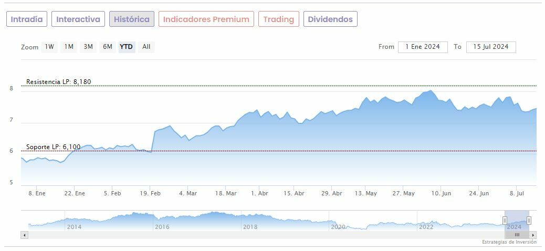The width and height of the screenshot is (545, 251).
Task: Set zoom to 6M
Action: click(x=108, y=47)
